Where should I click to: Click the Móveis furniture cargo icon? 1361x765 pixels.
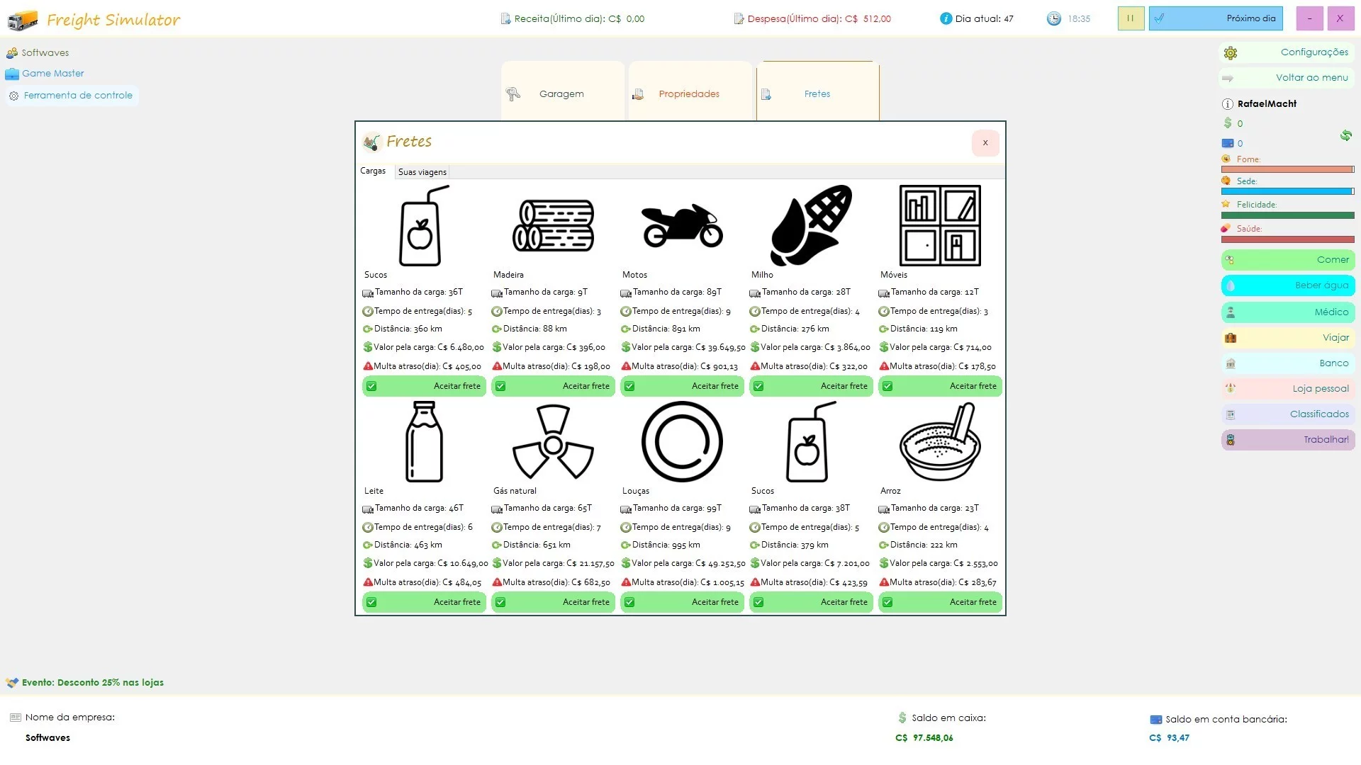click(940, 225)
